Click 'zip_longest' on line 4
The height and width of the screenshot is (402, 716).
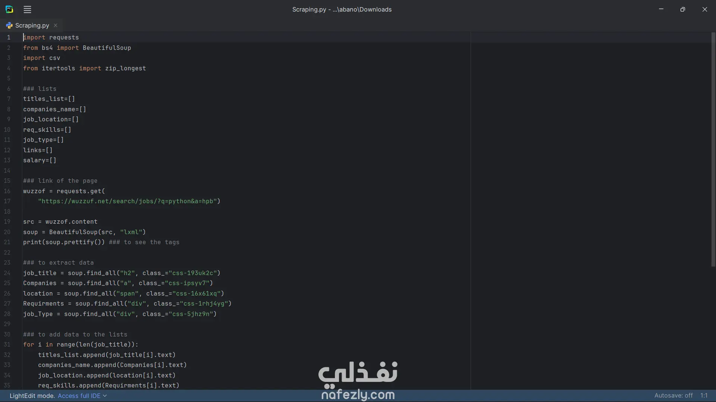point(125,68)
